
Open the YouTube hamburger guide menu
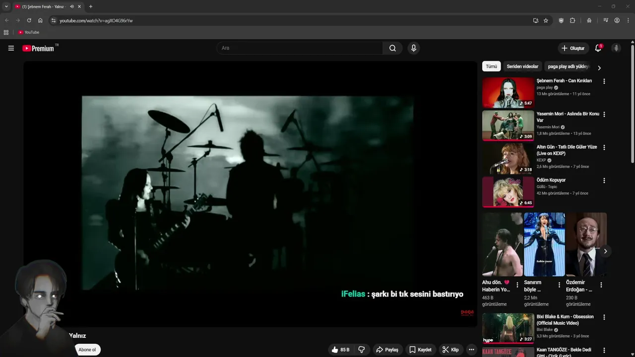coord(11,48)
